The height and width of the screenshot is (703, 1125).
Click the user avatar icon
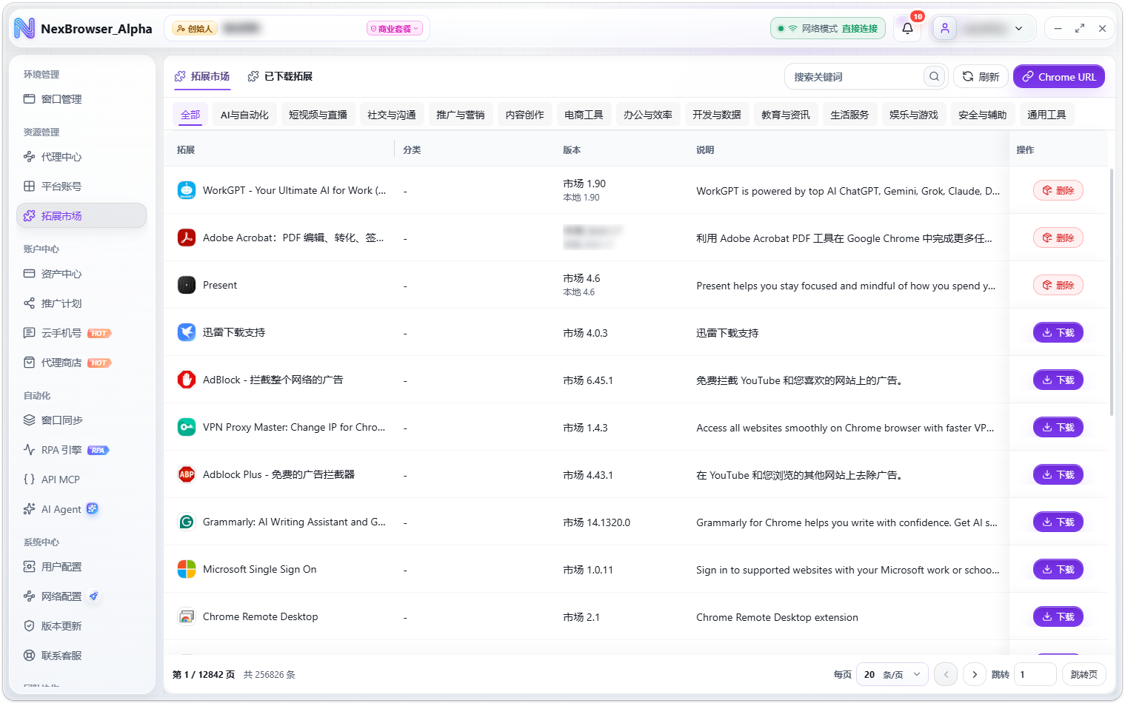(945, 29)
